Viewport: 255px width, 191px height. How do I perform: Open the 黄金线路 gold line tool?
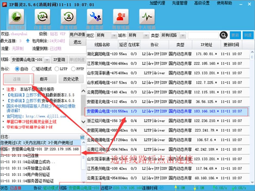[69, 18]
